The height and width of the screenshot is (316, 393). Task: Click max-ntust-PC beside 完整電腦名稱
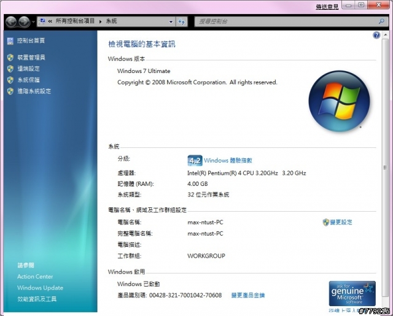(205, 234)
